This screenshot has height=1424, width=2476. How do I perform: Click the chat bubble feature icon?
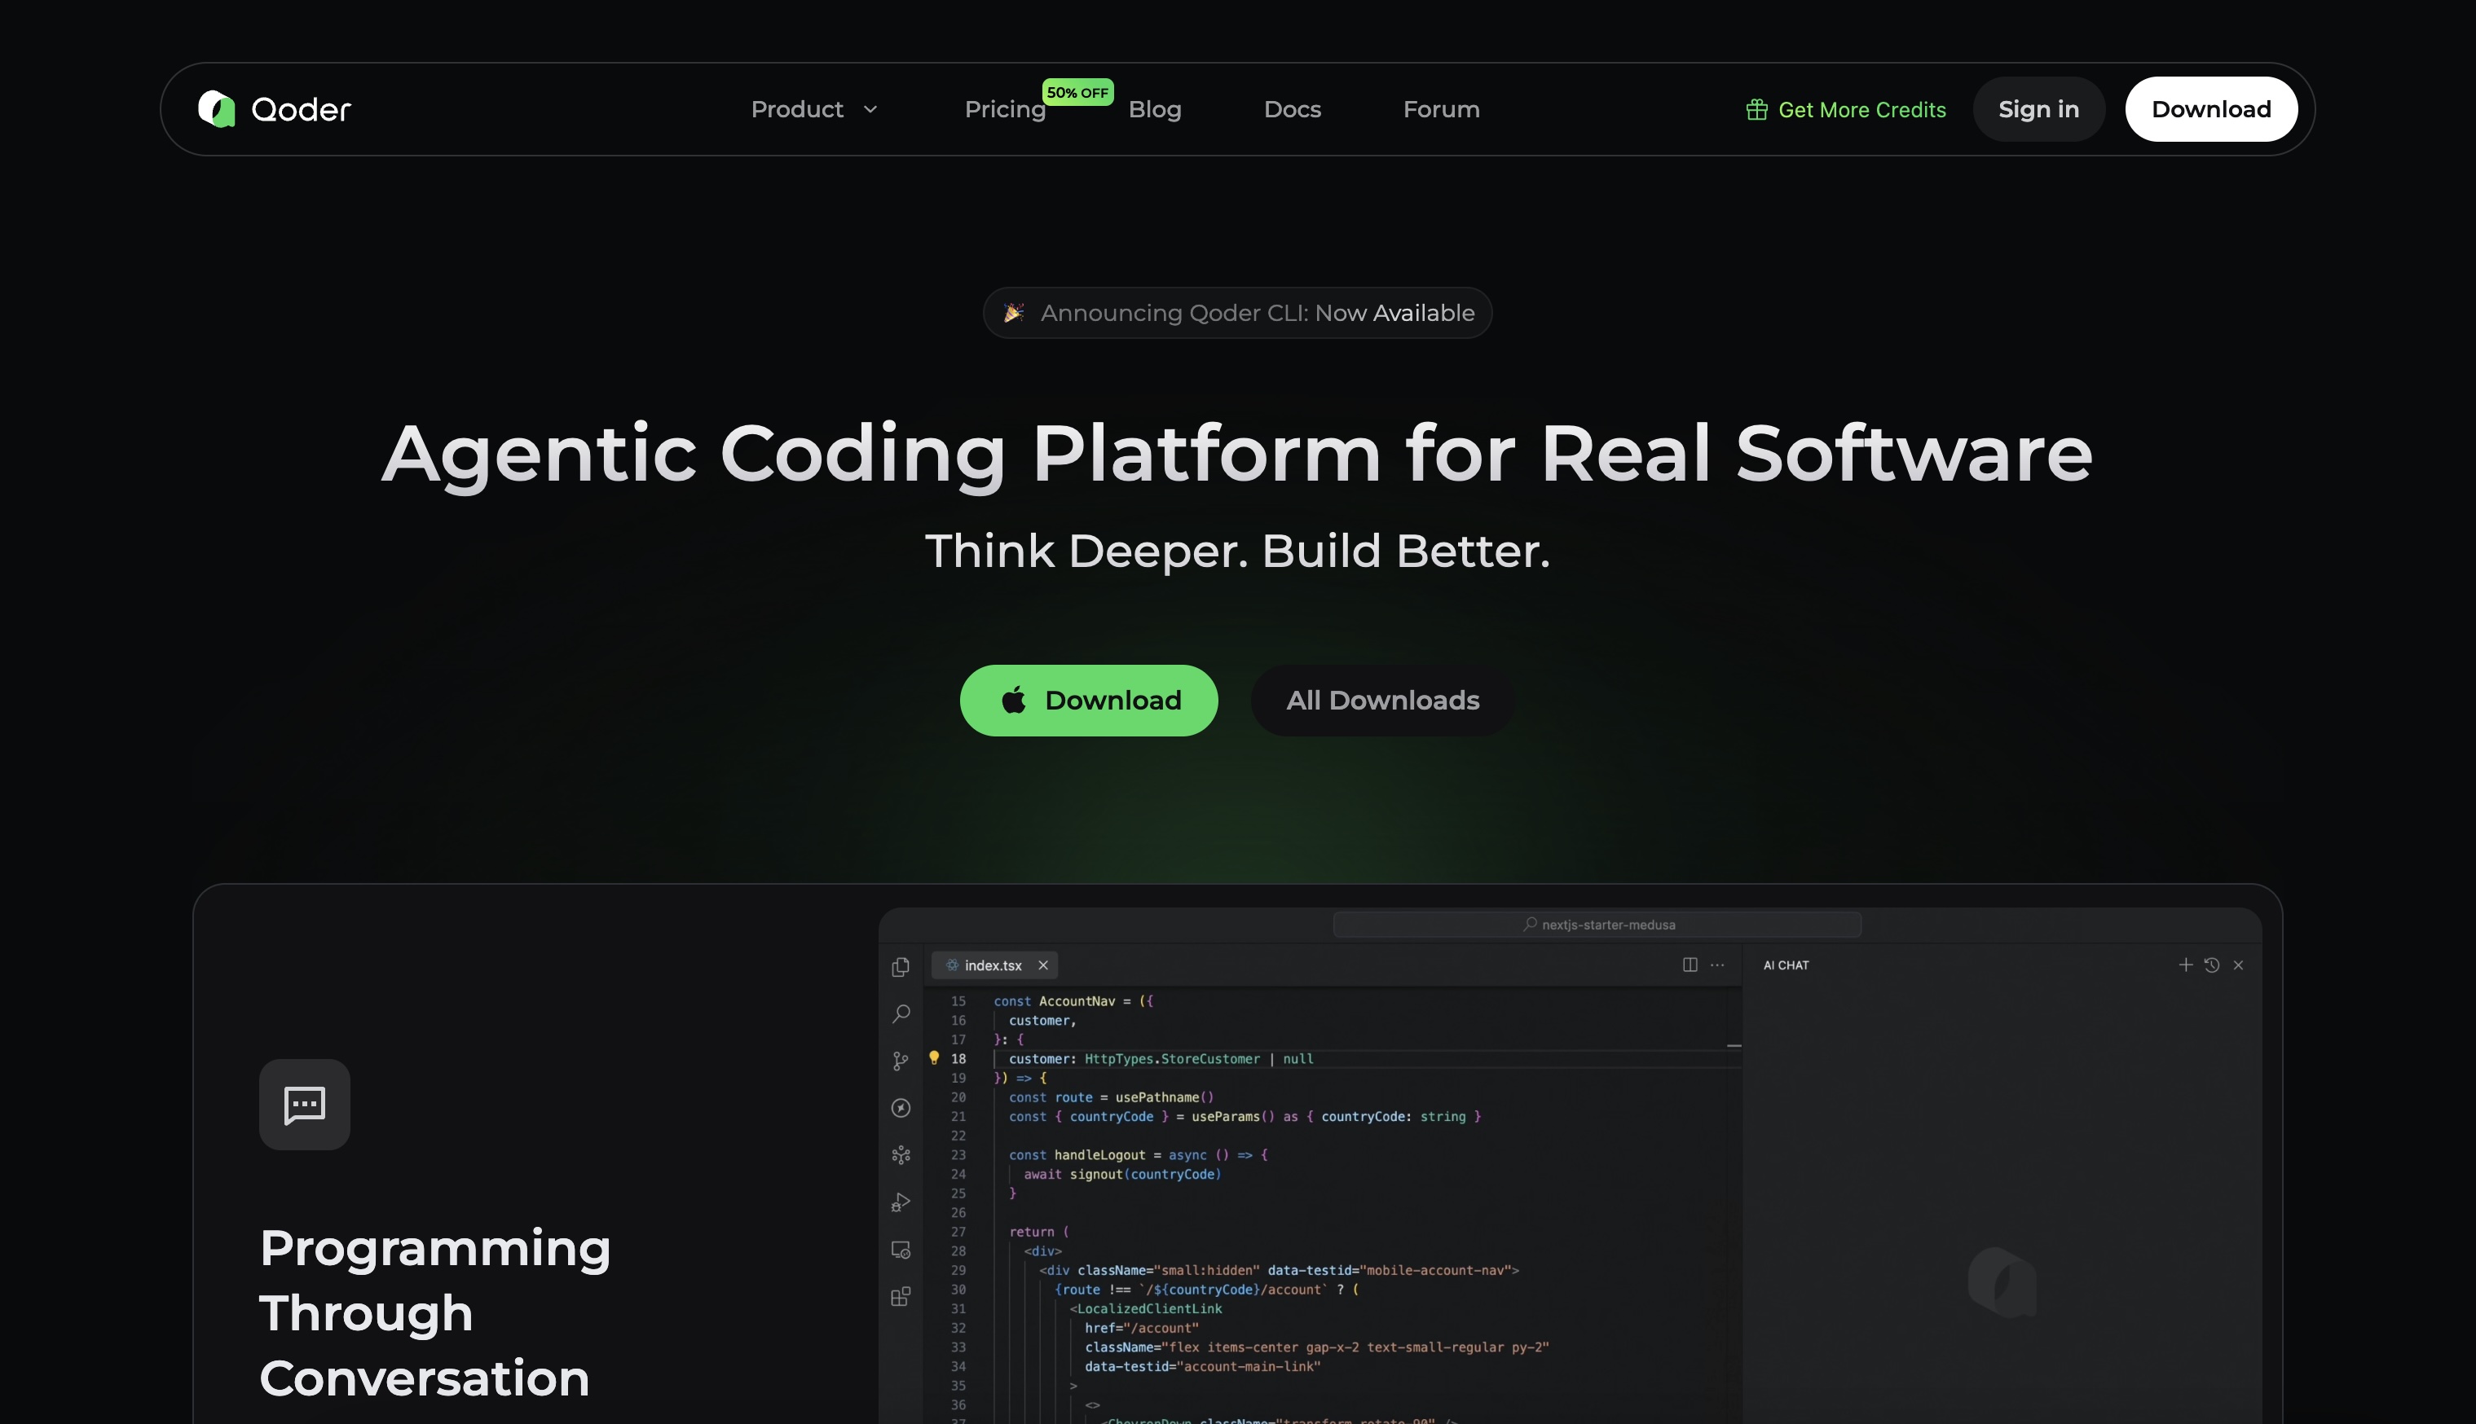point(304,1105)
